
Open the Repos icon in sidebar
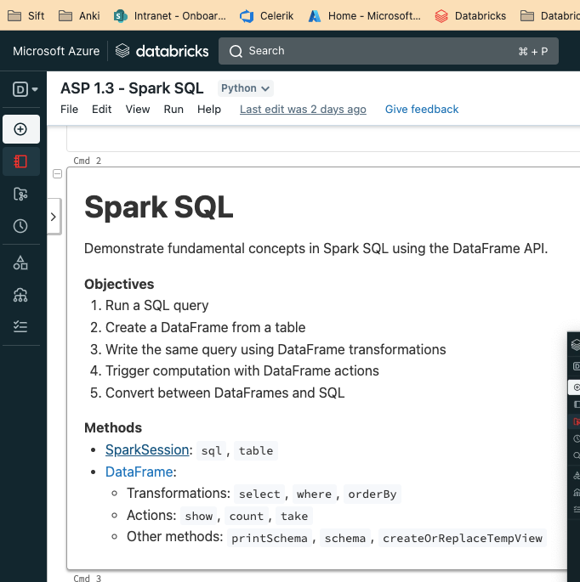21,194
